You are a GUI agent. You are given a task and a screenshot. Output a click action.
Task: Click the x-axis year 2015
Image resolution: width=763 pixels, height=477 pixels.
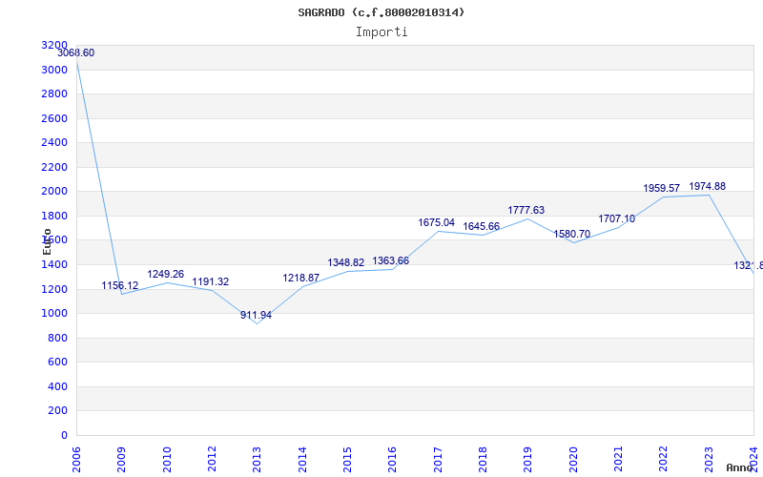(347, 460)
